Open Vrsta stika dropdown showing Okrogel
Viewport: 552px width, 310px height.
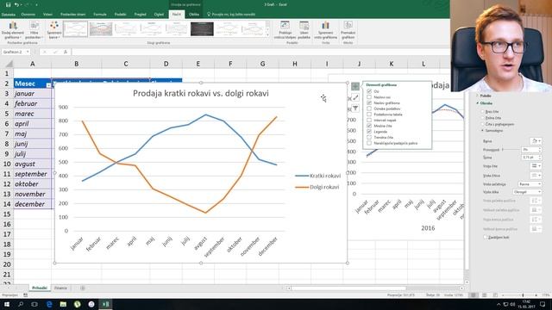click(x=527, y=192)
